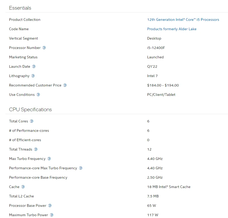Click the $184.00 - $194.00 price text
Viewport: 228px width, 218px height.
click(163, 85)
